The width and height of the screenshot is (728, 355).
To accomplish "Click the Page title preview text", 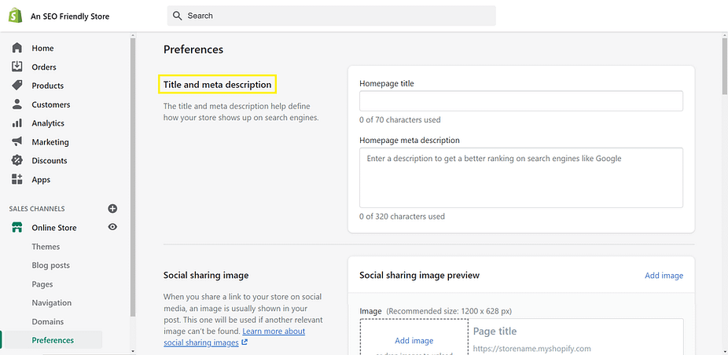I will [495, 331].
